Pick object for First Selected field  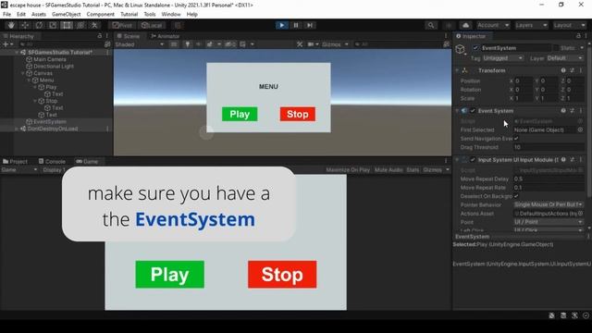[x=580, y=129]
